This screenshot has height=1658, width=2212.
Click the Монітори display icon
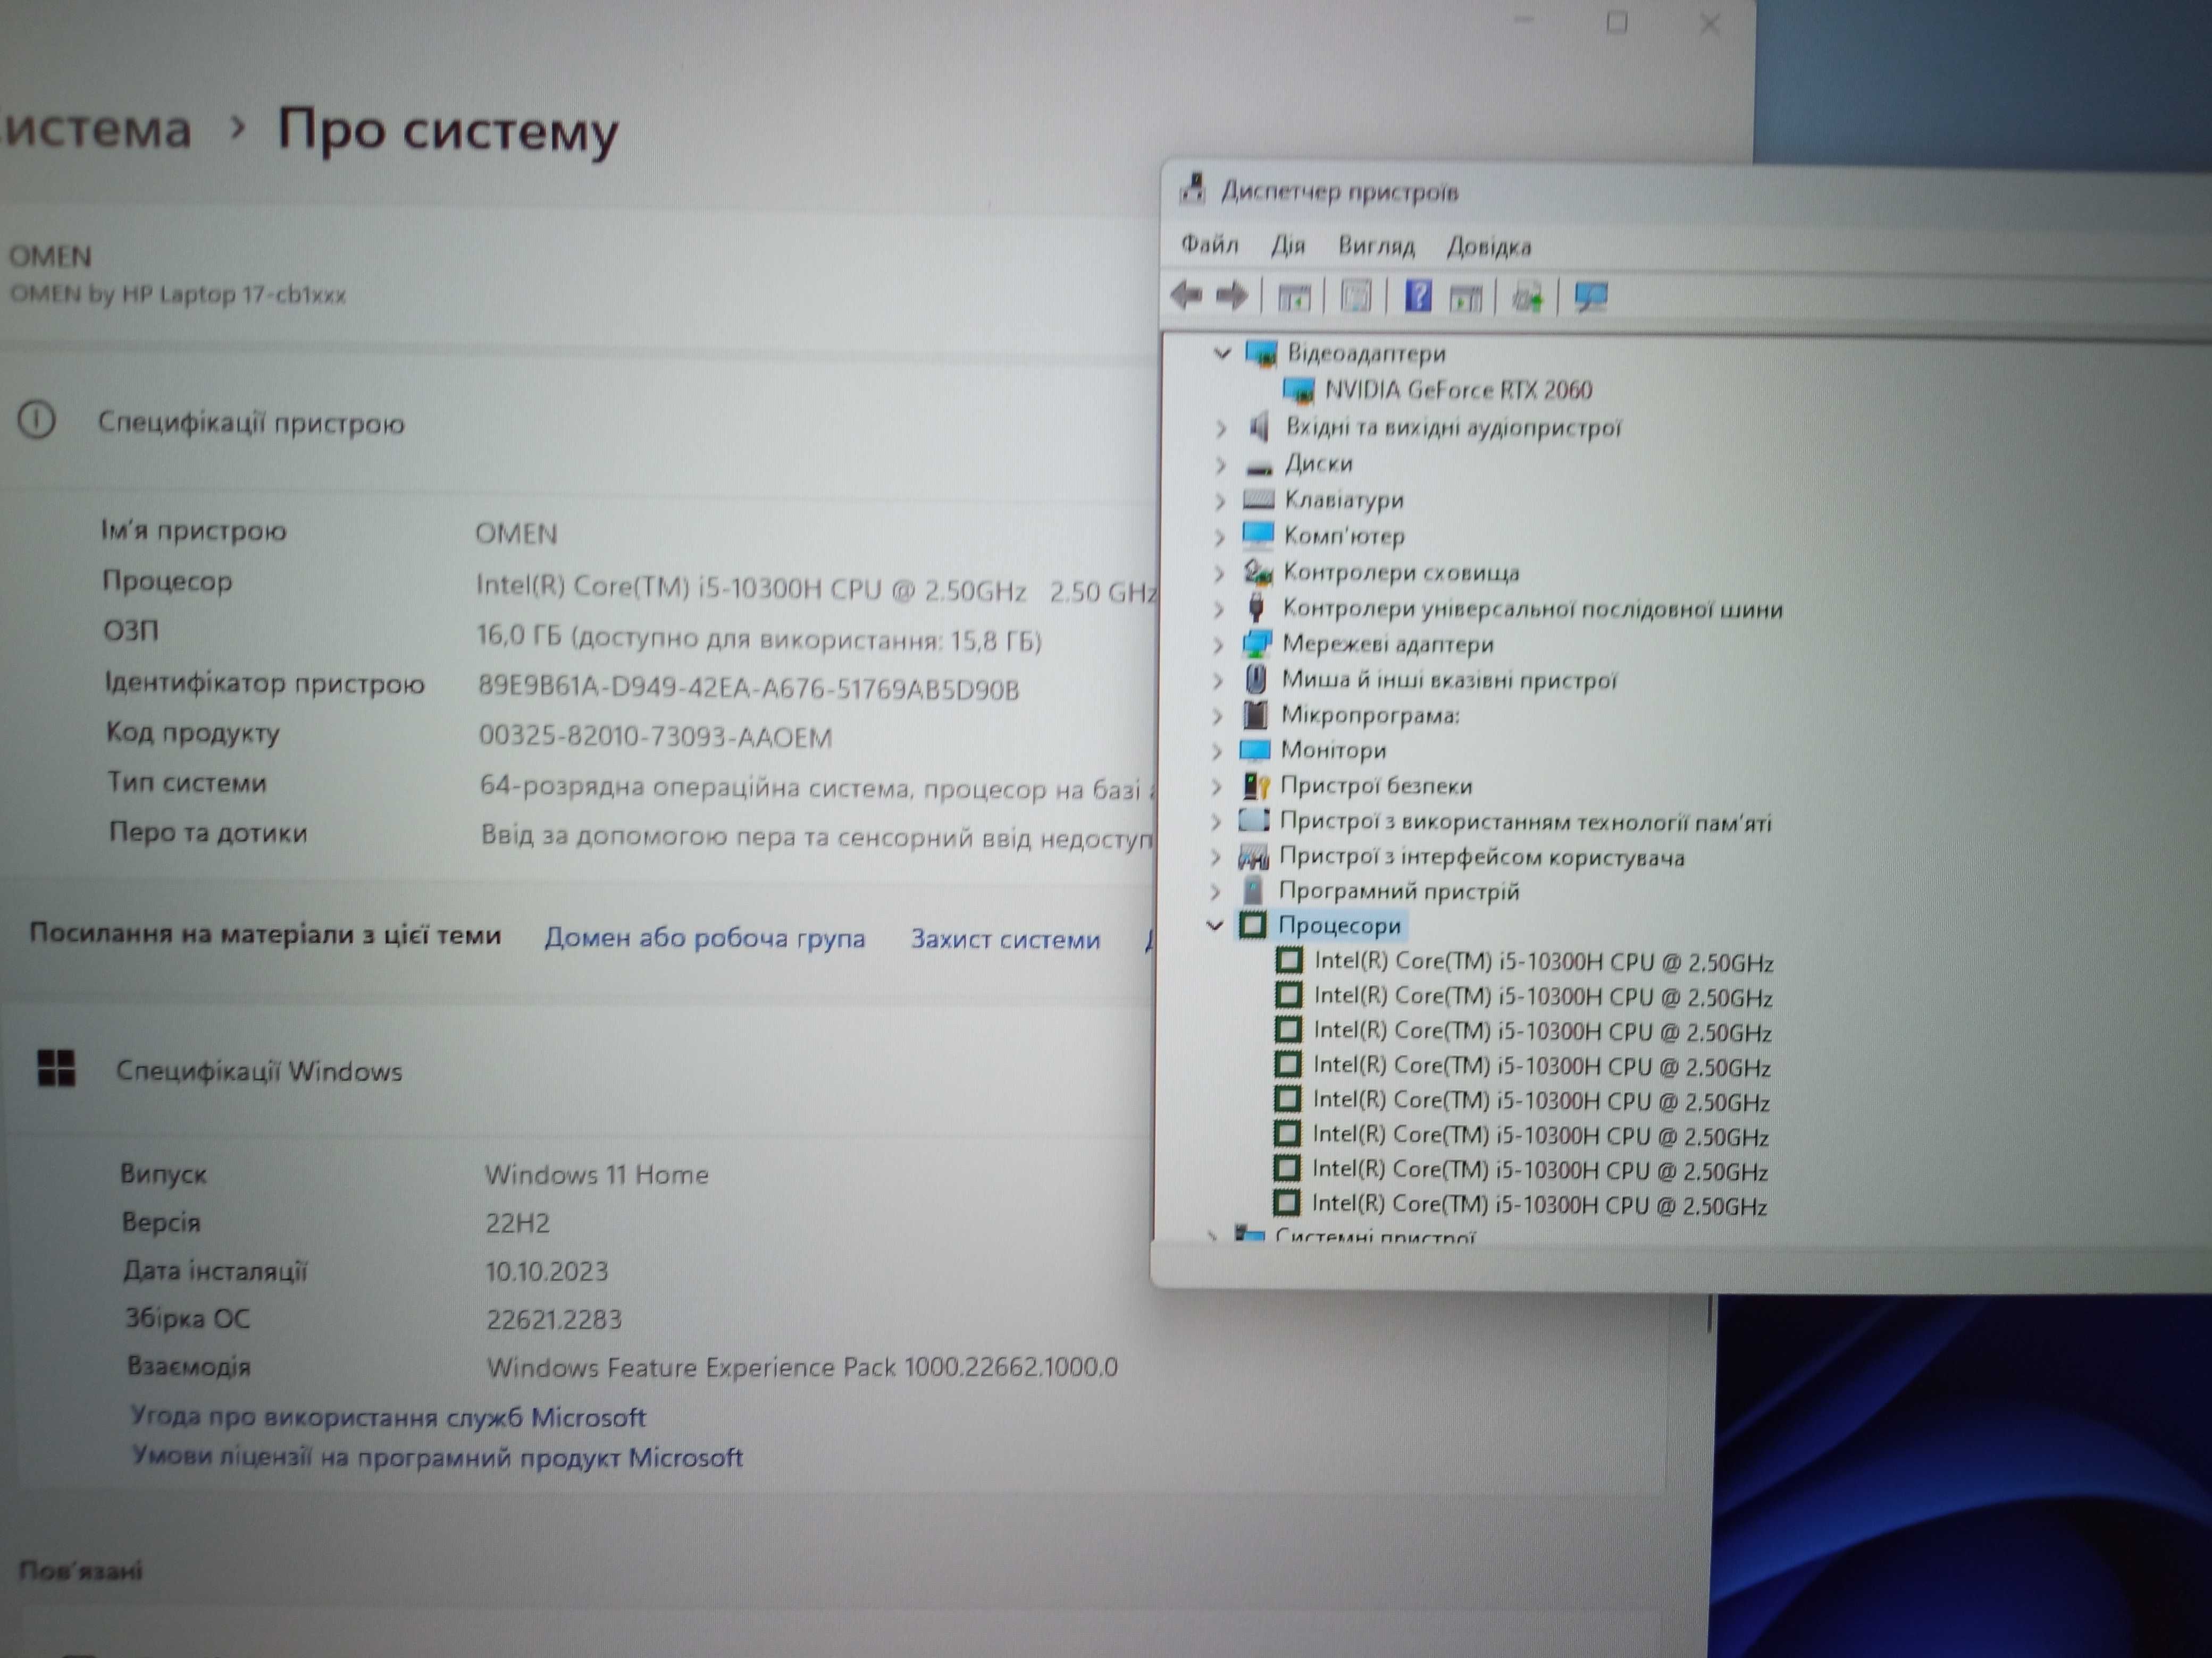click(1254, 749)
